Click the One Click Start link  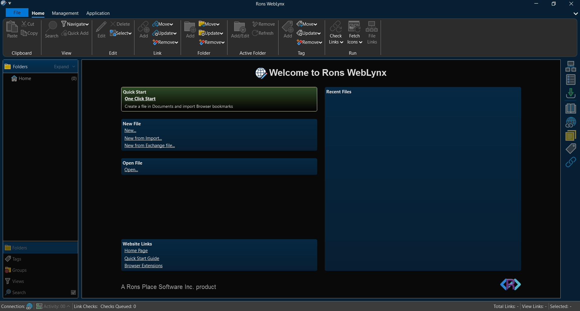coord(140,99)
